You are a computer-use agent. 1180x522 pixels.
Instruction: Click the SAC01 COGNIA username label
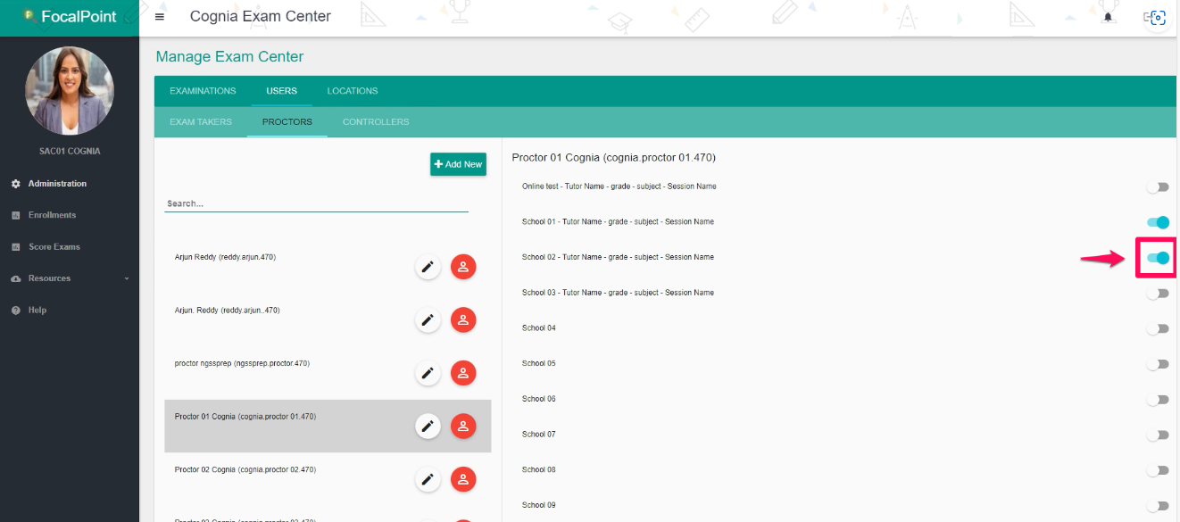[70, 152]
